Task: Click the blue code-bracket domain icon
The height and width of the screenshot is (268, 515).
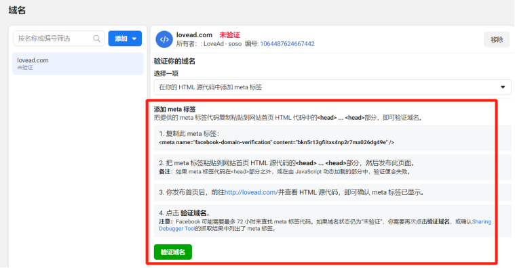Action: (x=164, y=39)
